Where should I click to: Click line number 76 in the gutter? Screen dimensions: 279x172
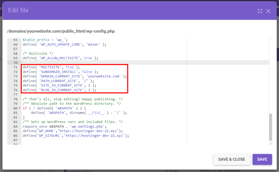16,90
